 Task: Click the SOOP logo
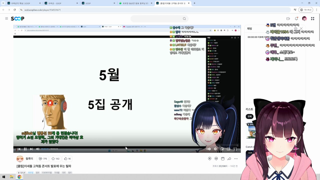click(x=17, y=18)
